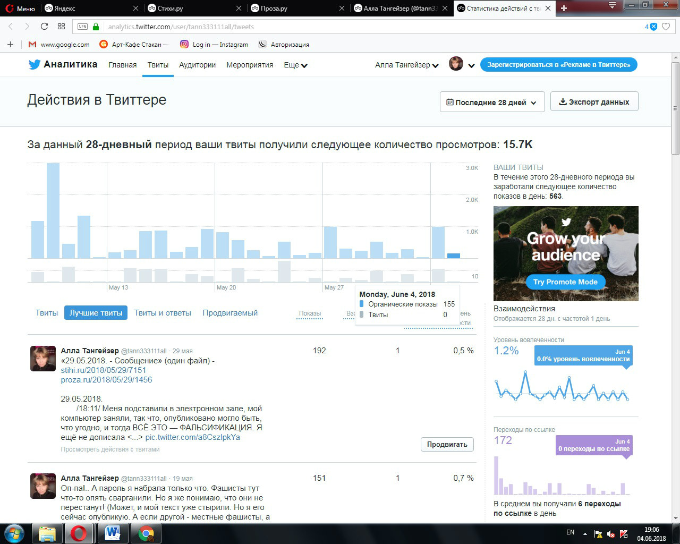Click the Twitter bird Аналитика logo
This screenshot has width=680, height=544.
point(63,64)
